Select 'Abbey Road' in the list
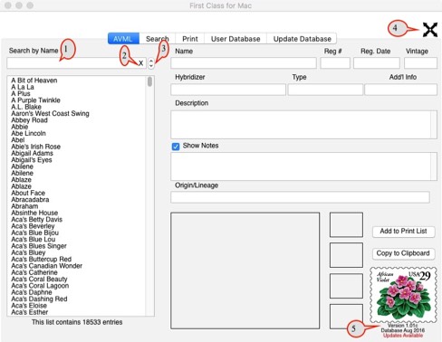442x342 pixels. tap(29, 120)
